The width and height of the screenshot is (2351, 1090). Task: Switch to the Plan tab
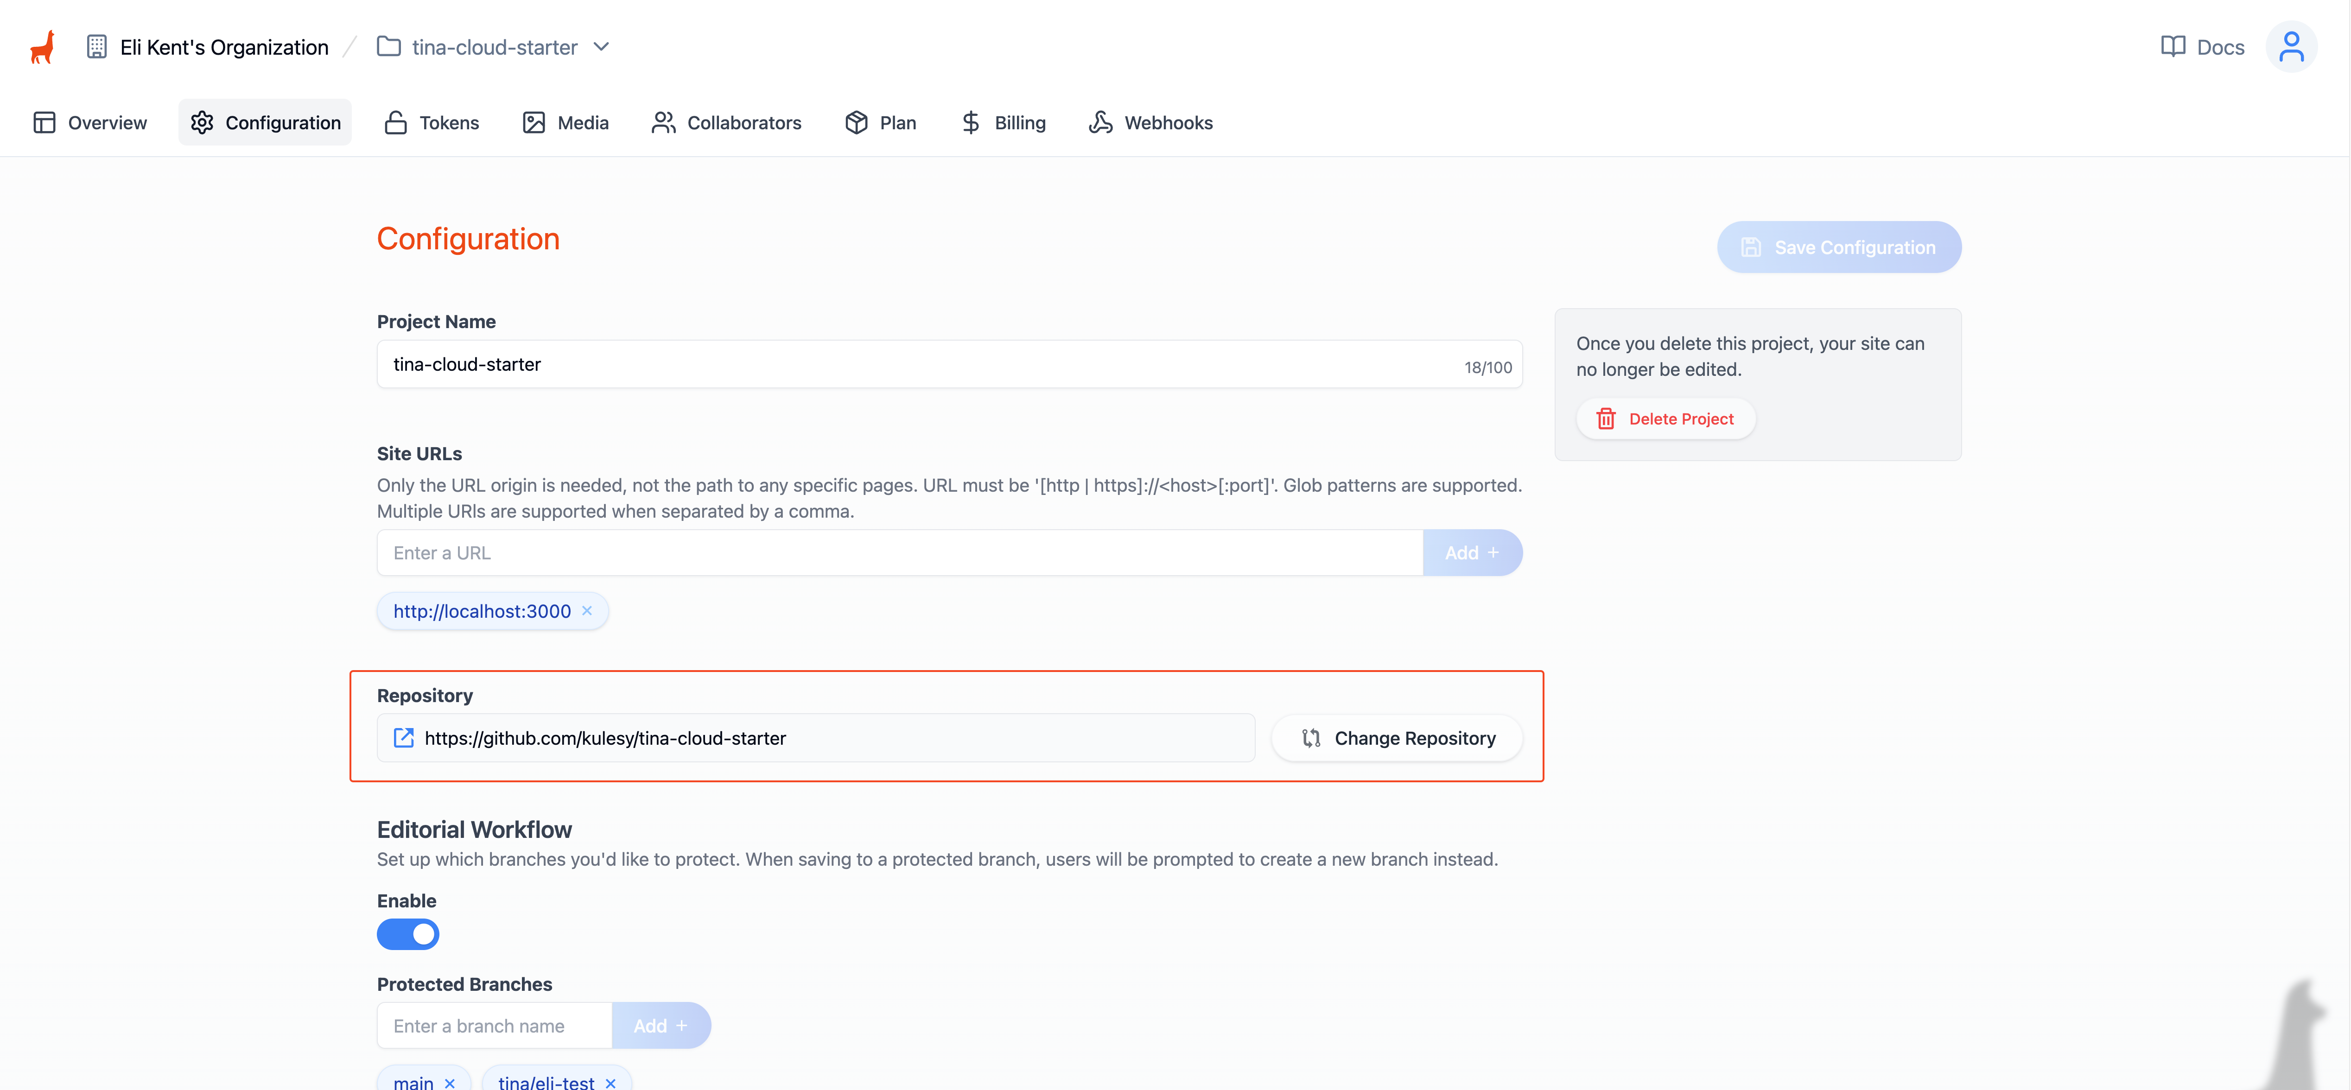(881, 122)
